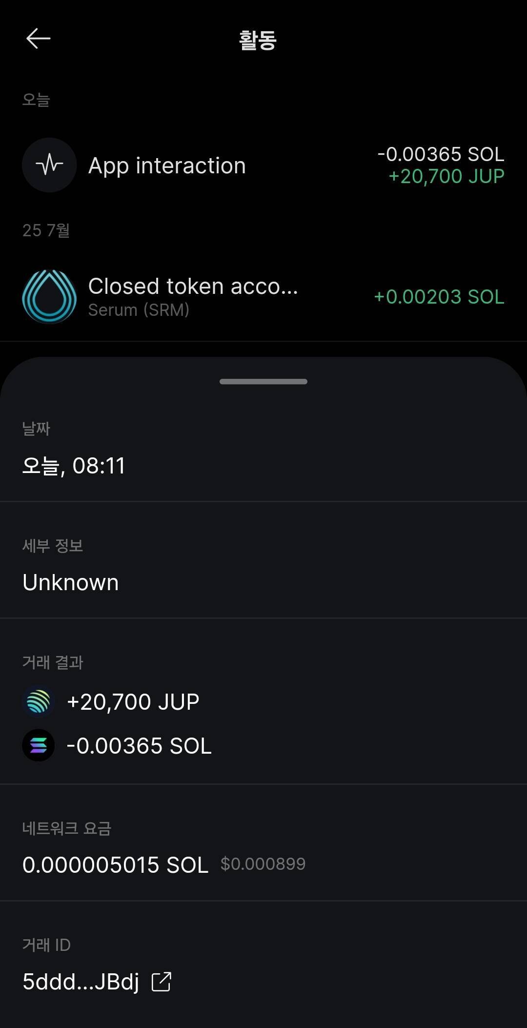
Task: Click the Serum water-drop token icon
Action: [49, 296]
